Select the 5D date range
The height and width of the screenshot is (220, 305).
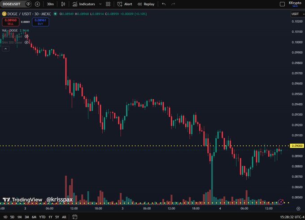click(x=12, y=217)
